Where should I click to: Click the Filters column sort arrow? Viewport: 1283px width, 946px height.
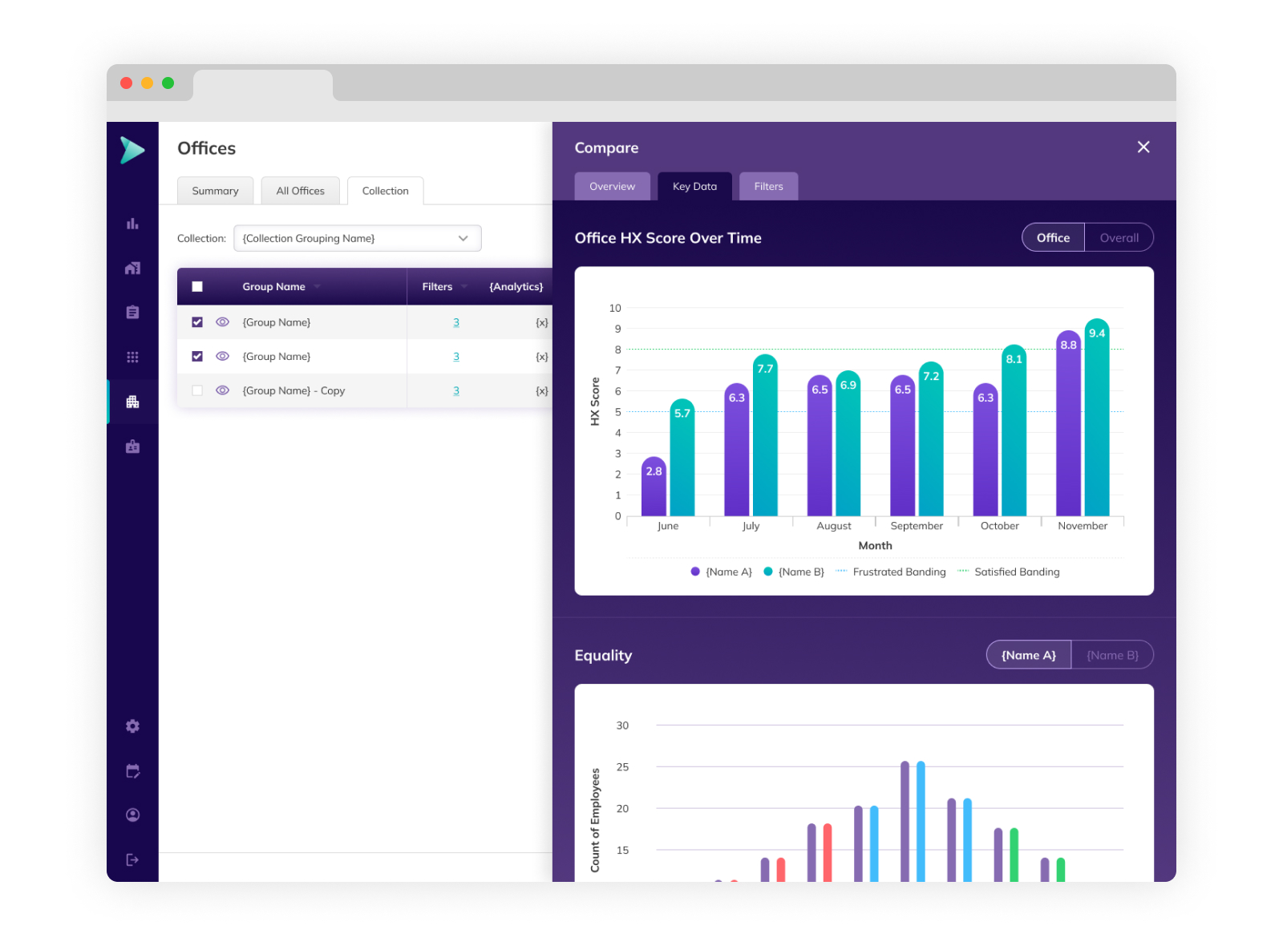tap(464, 287)
